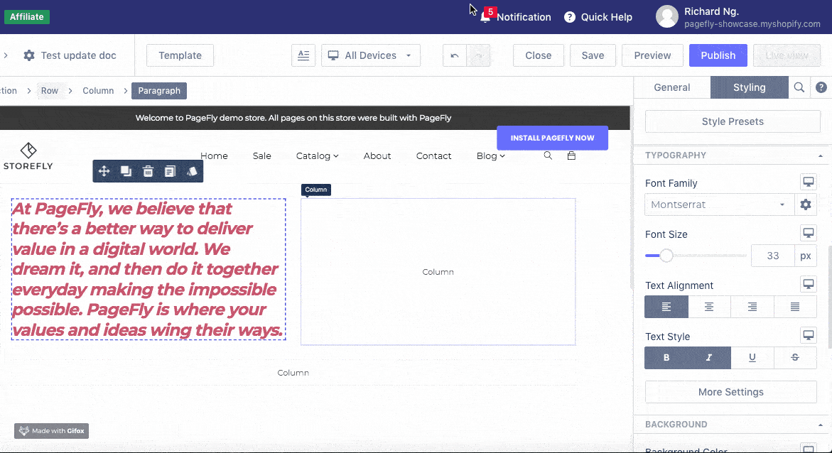Expand the left sidebar chevron

5,55
